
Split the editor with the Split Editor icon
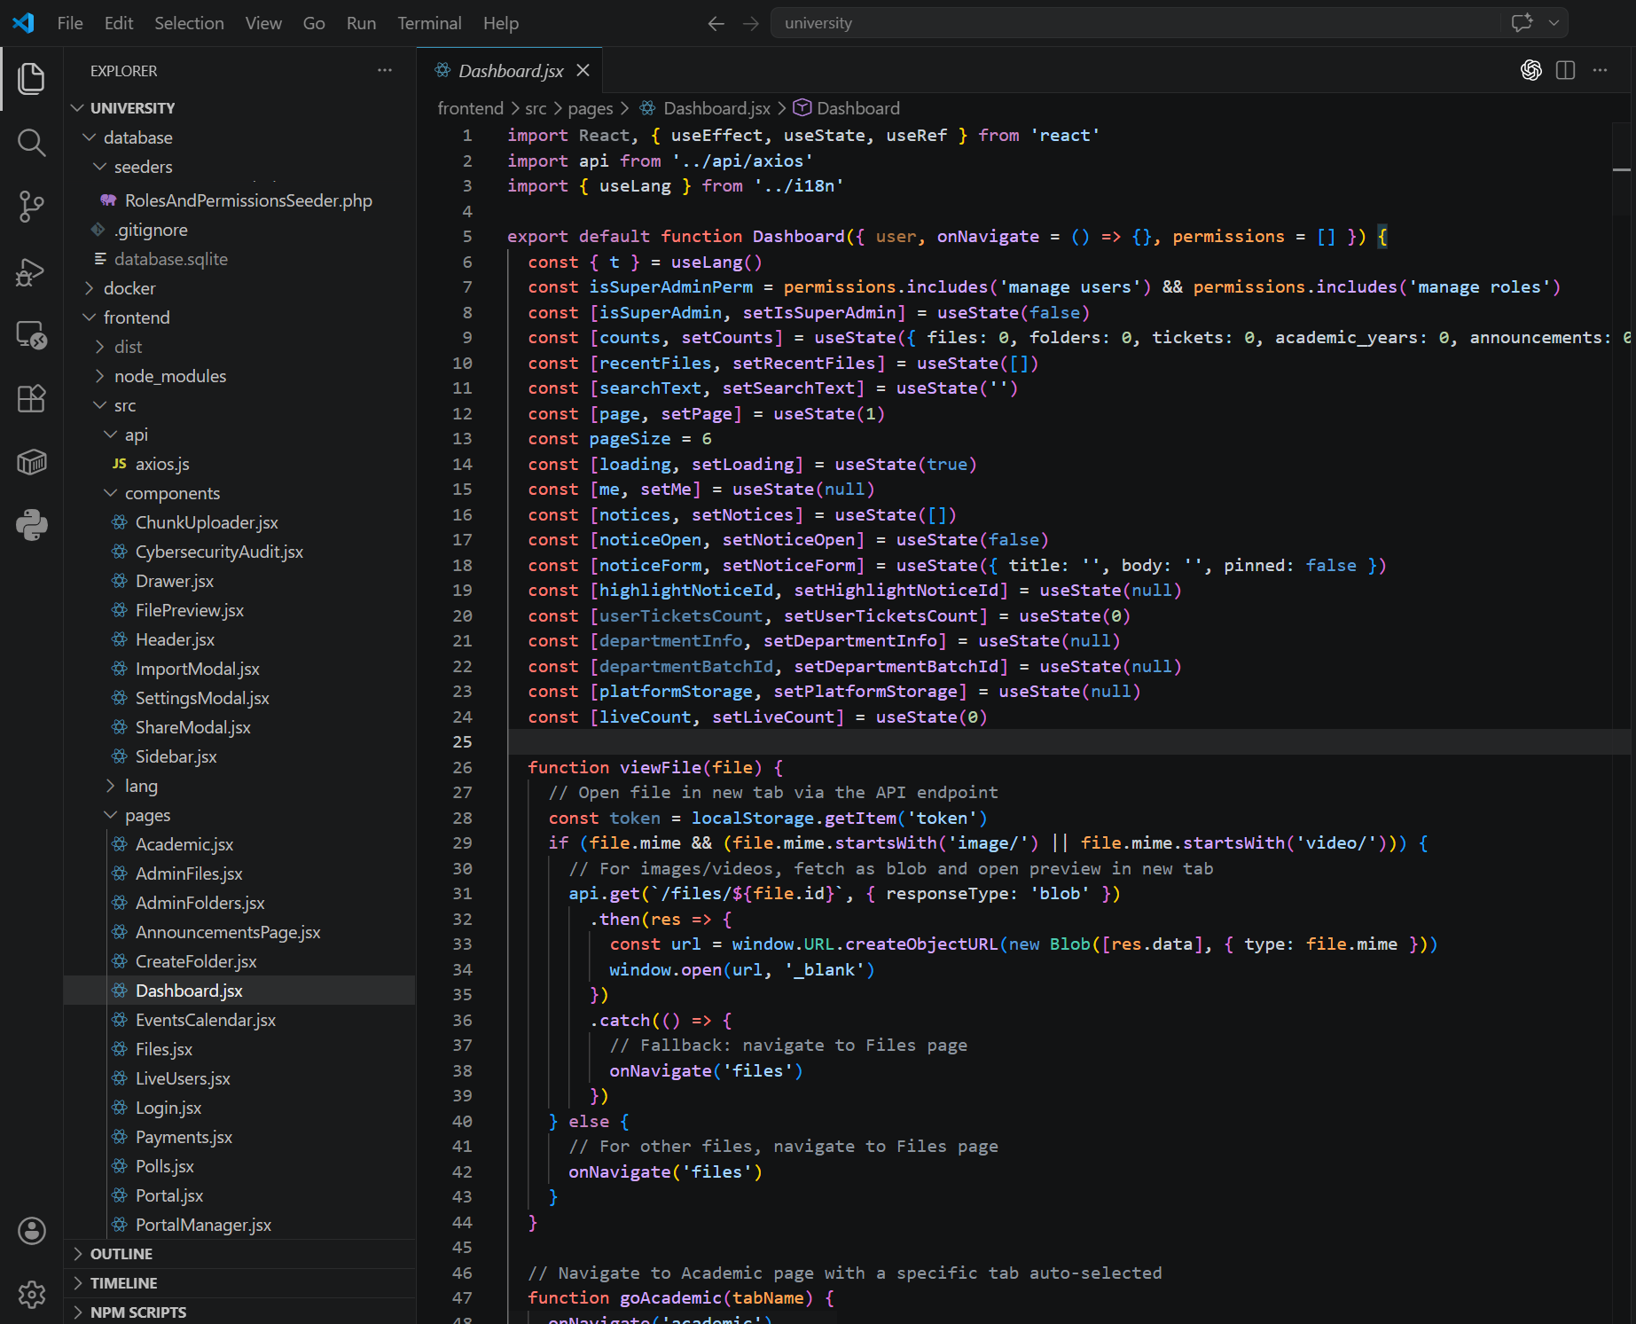click(x=1566, y=70)
